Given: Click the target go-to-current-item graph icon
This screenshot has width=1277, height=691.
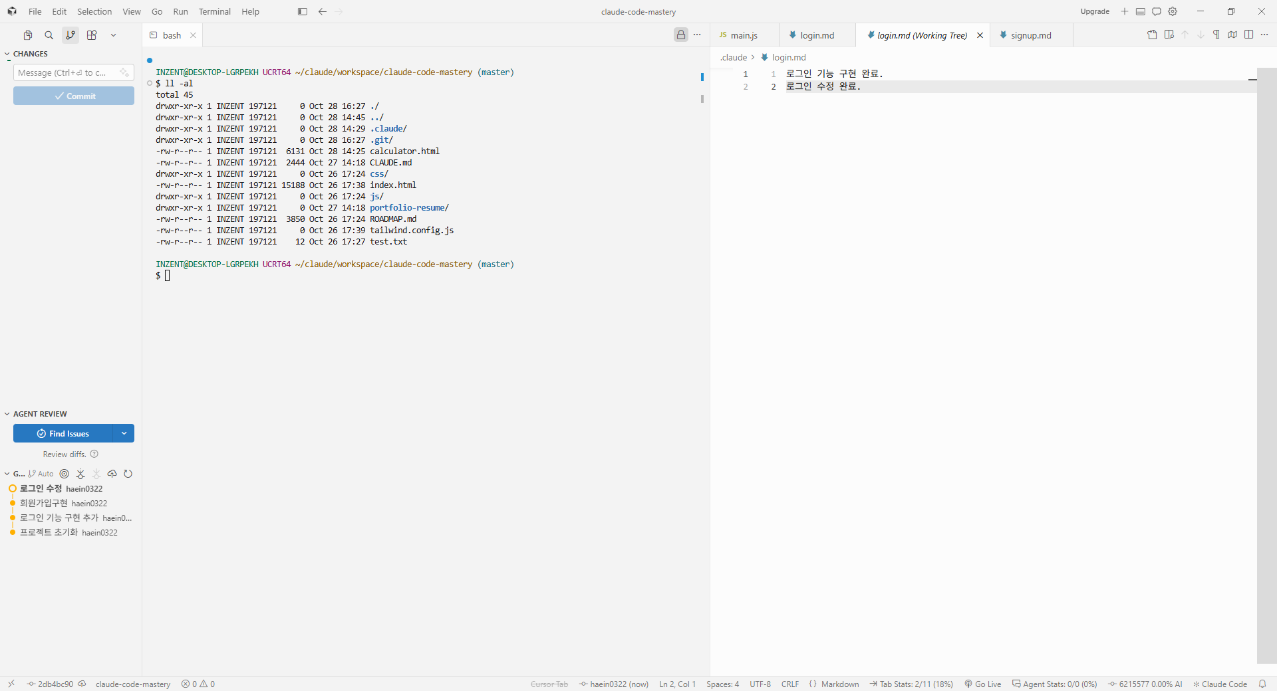Looking at the screenshot, I should [x=65, y=474].
